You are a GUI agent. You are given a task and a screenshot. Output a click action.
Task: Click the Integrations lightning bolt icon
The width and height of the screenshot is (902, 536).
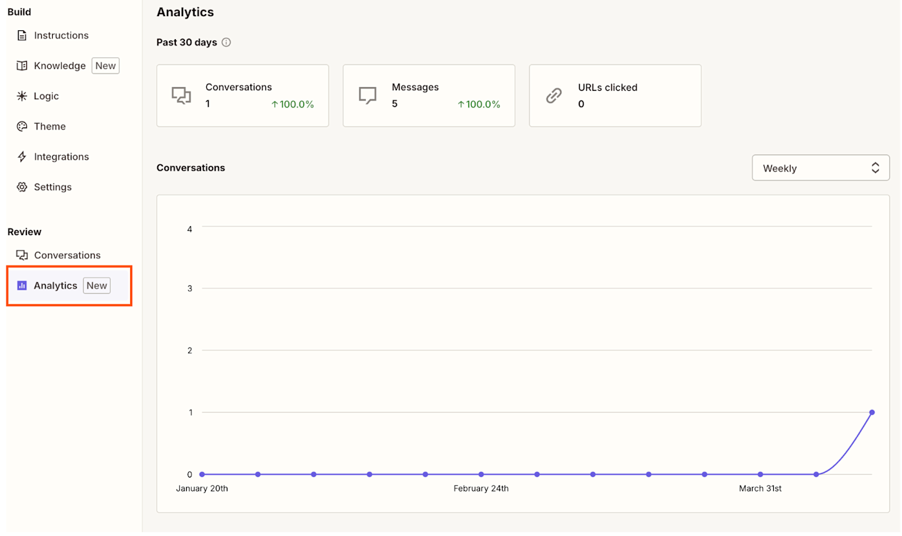22,157
